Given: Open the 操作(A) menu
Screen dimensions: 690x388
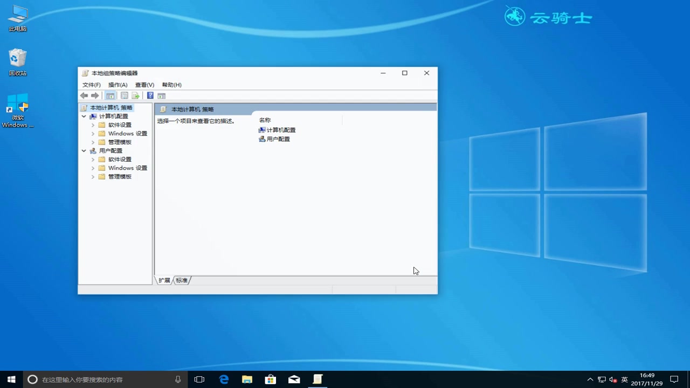Looking at the screenshot, I should [x=118, y=85].
